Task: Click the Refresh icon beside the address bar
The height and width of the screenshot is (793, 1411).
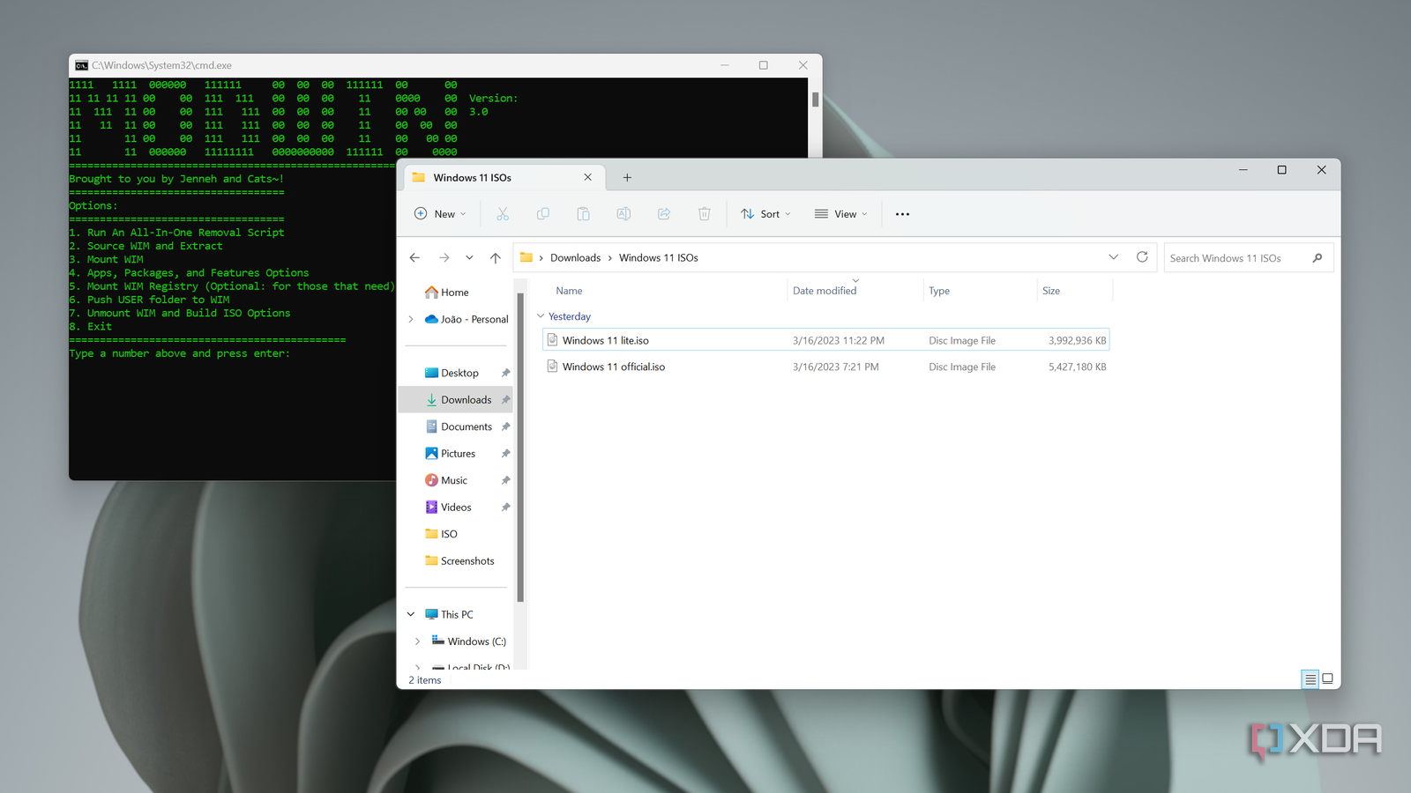Action: (1142, 257)
